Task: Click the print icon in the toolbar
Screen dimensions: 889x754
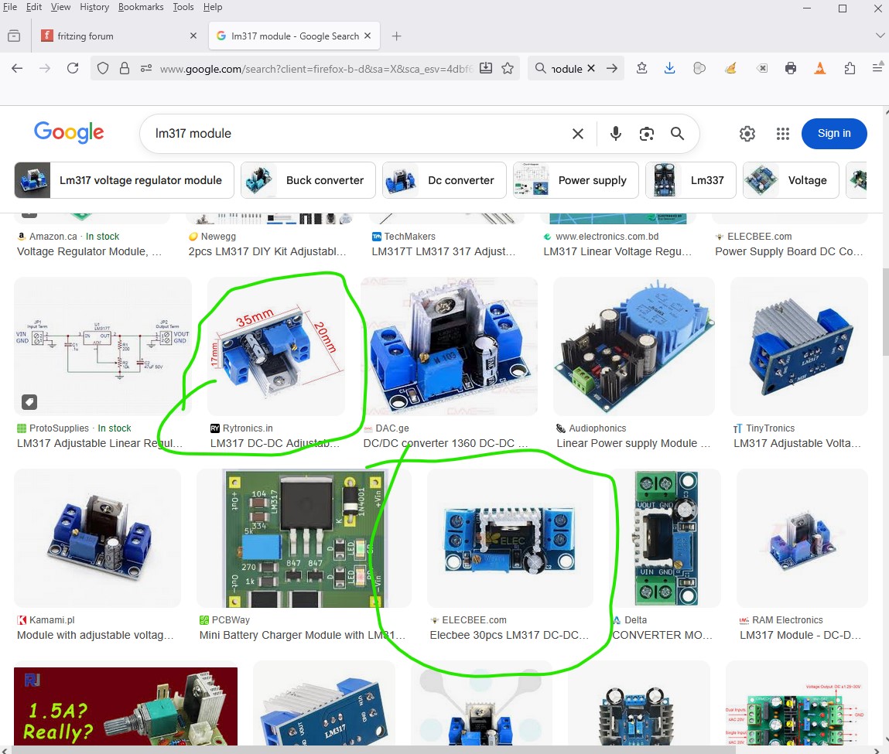Action: (x=790, y=68)
